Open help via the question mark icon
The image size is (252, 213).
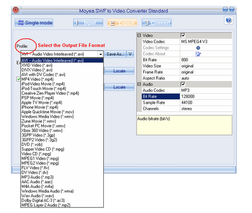(x=228, y=20)
